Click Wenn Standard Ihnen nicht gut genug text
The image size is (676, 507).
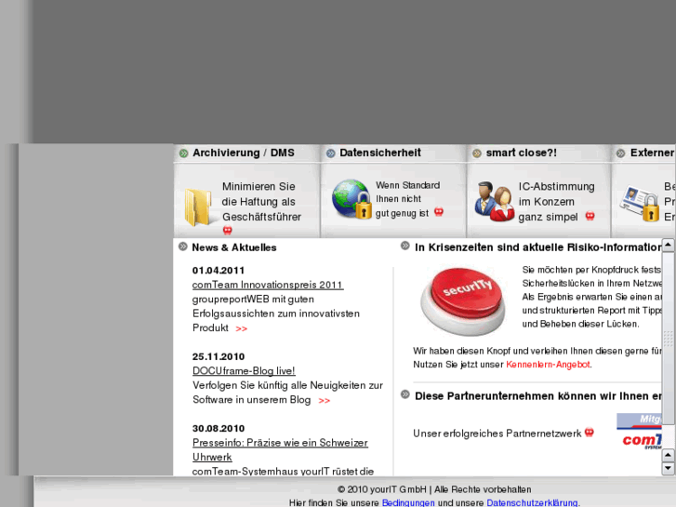pyautogui.click(x=407, y=199)
